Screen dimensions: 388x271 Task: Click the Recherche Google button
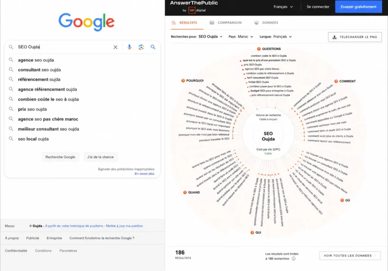pos(60,157)
